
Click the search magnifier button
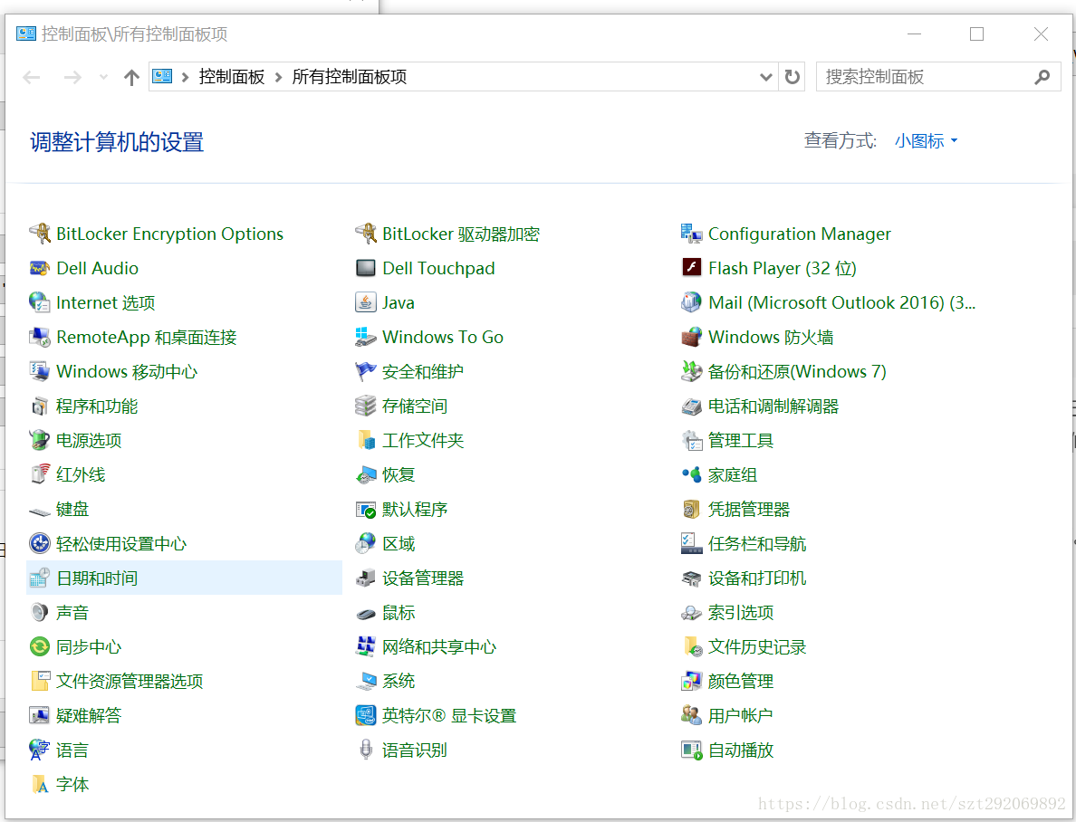pos(1042,77)
